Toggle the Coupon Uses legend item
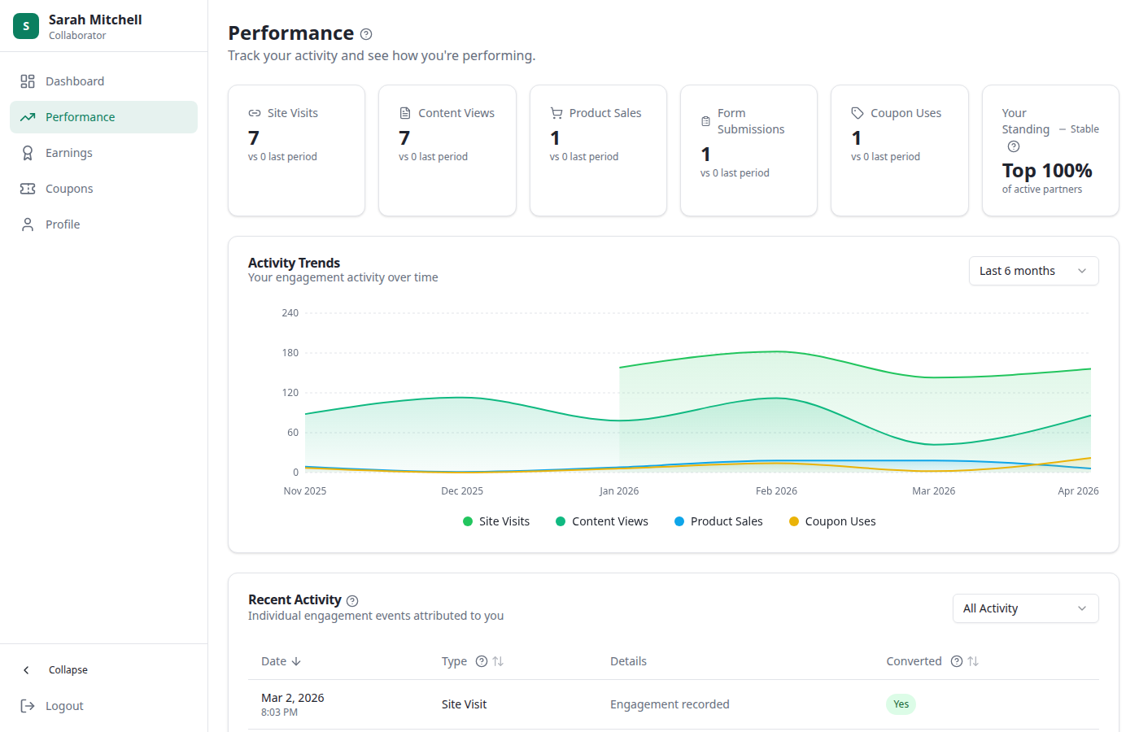 (831, 521)
